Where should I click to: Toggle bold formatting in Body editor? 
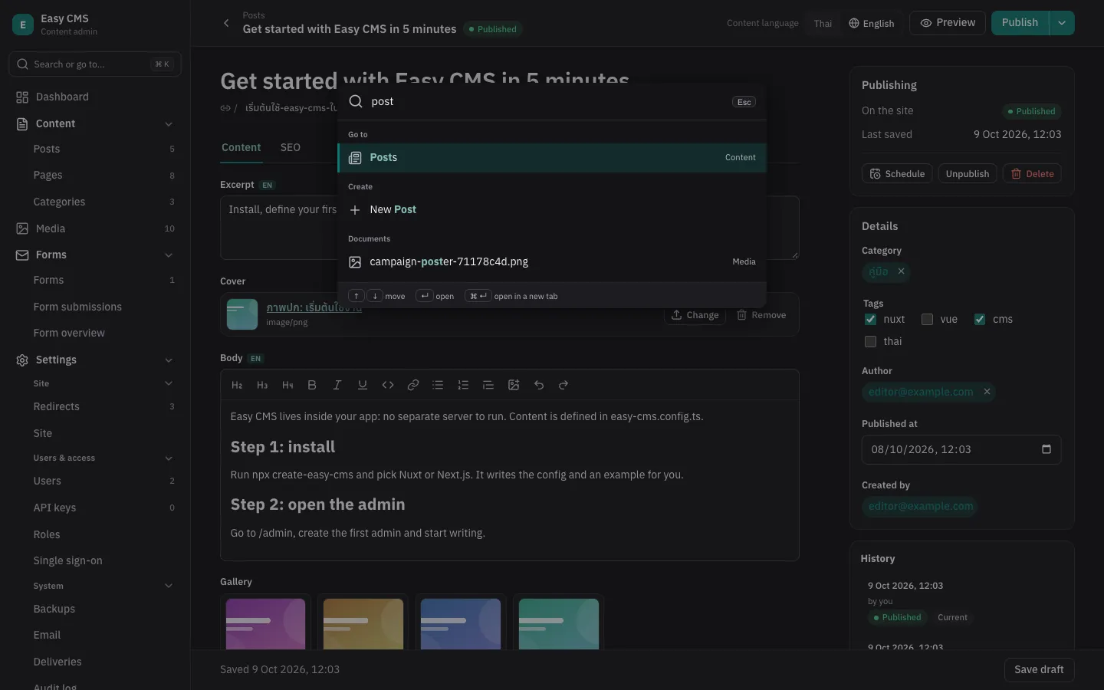[312, 385]
